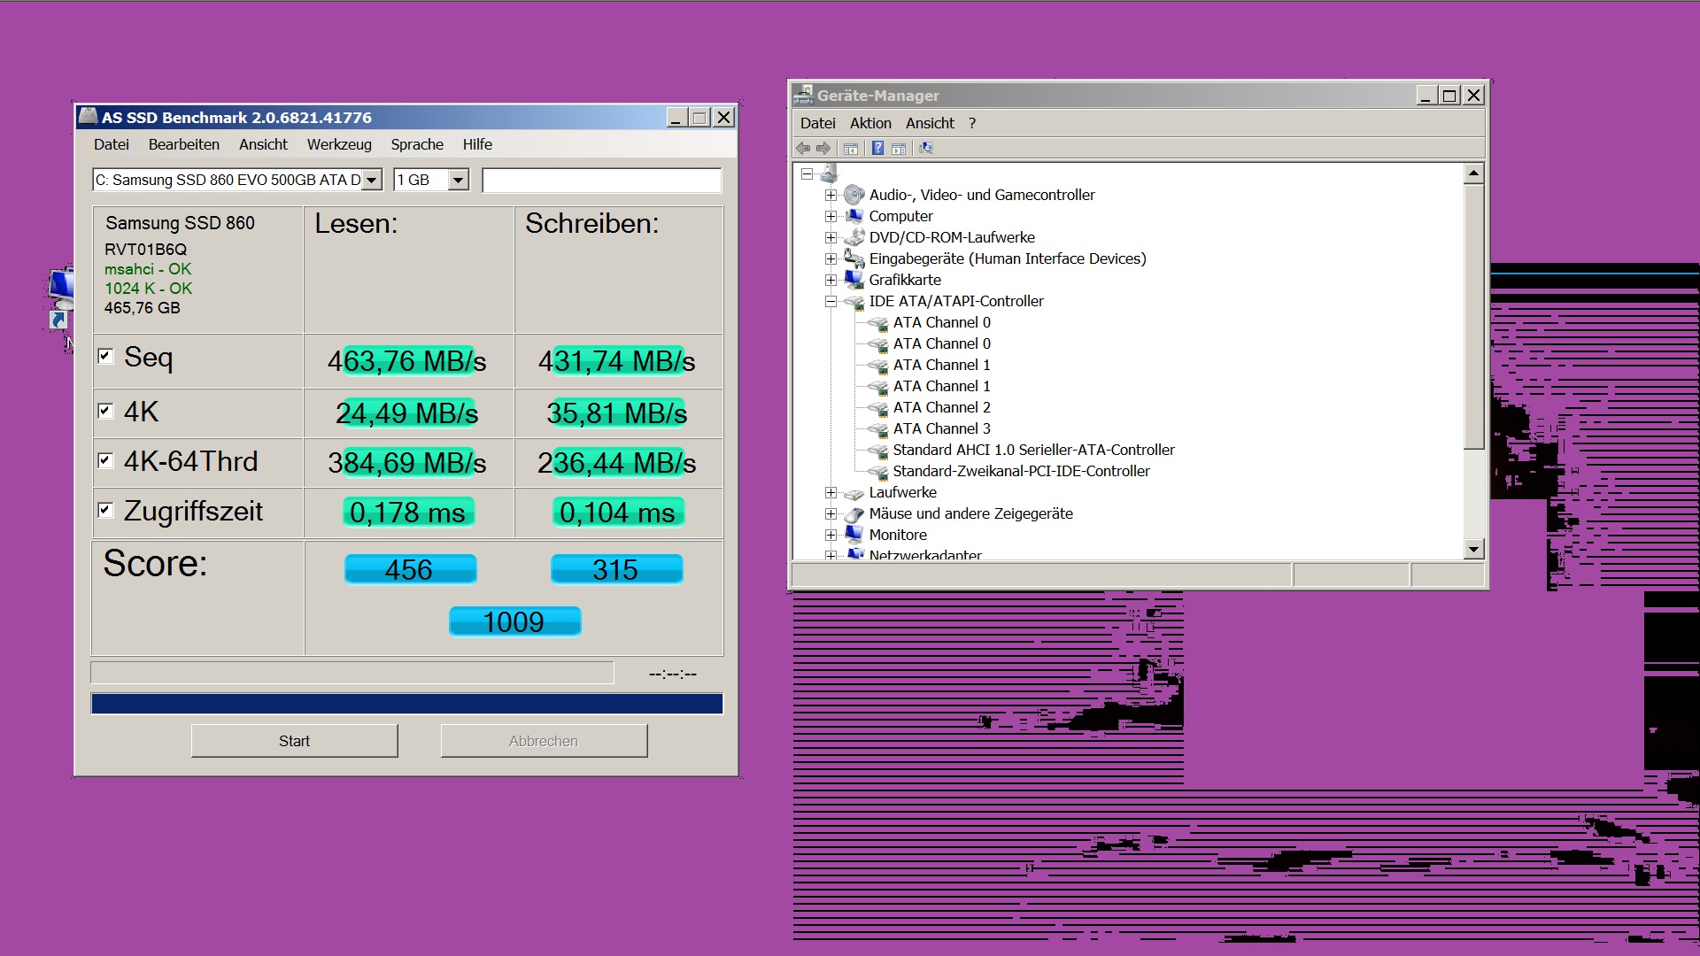Viewport: 1700px width, 956px height.
Task: Scan for hardware changes via toolbar icon
Action: (x=926, y=148)
